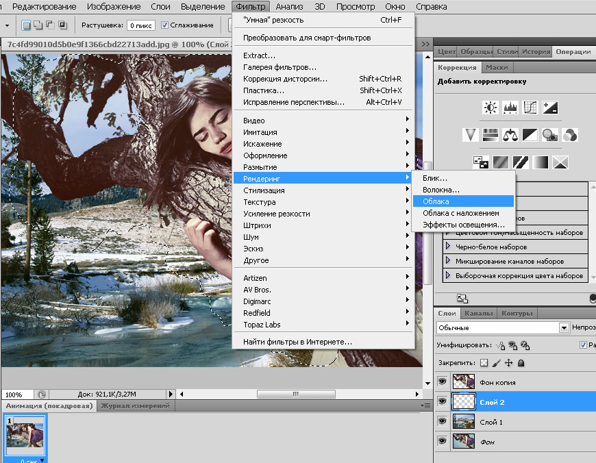
Task: Open Размытие filter submenu
Action: (323, 167)
